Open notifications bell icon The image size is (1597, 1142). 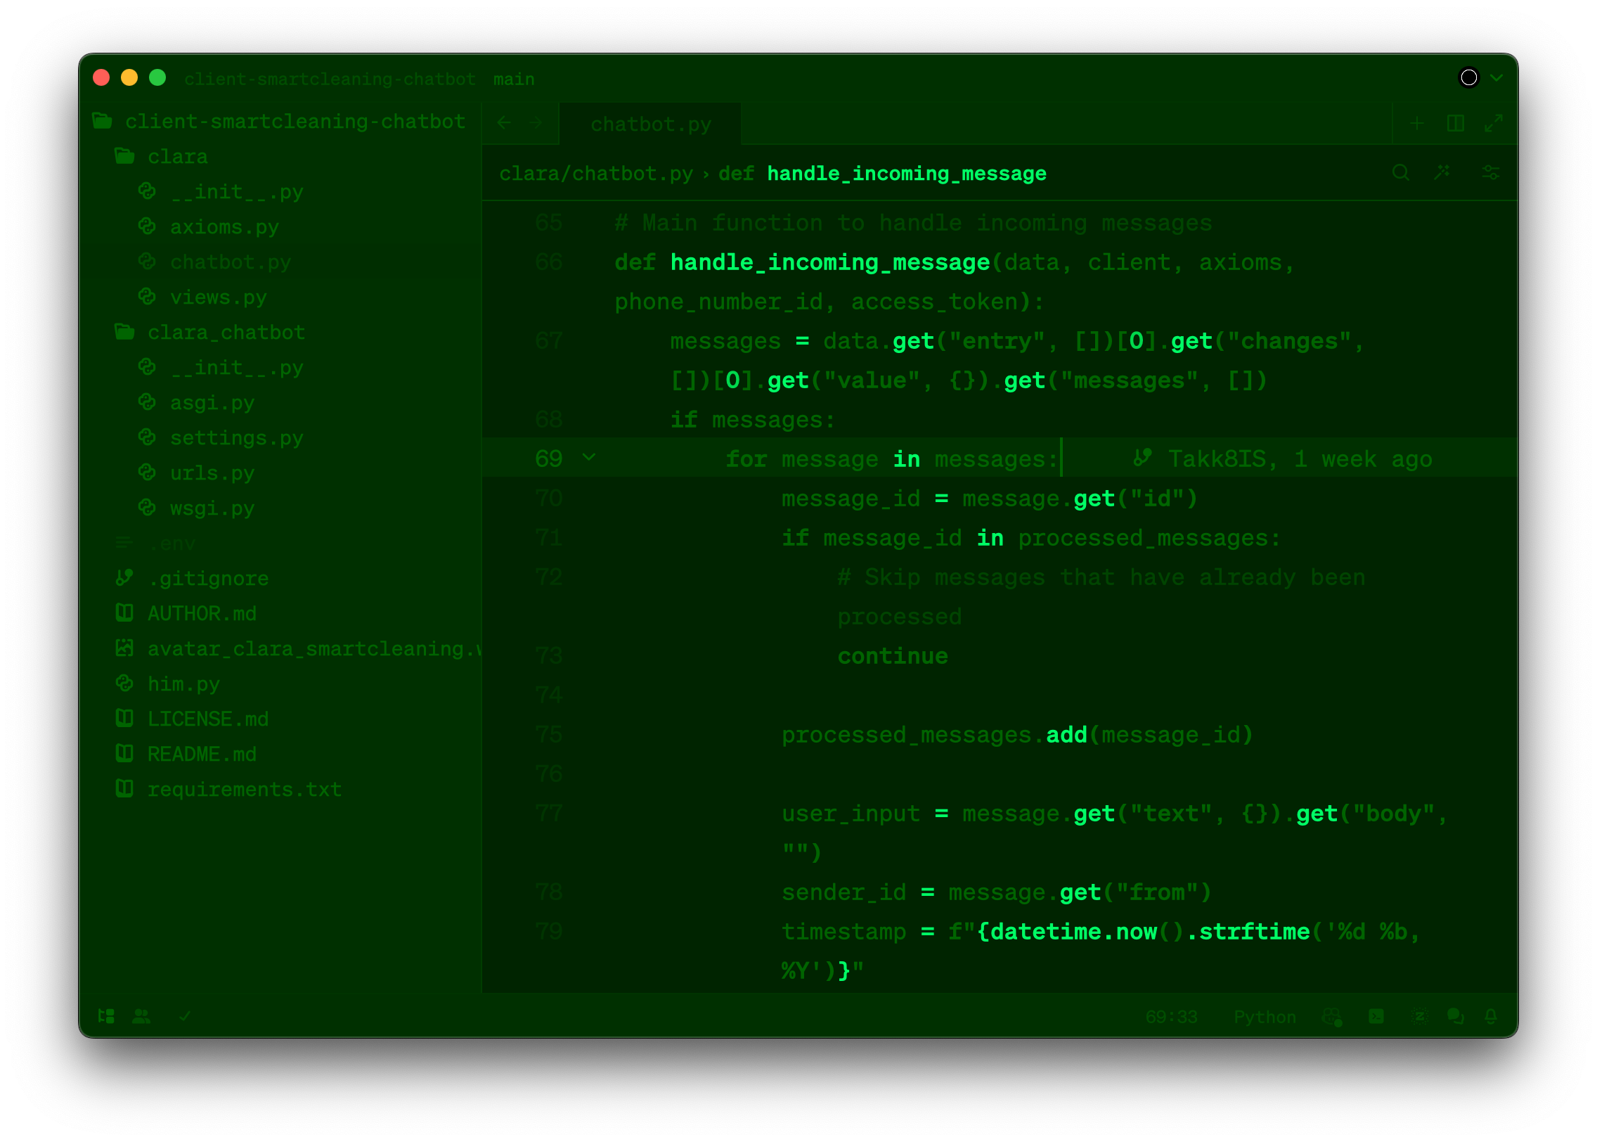click(1491, 1016)
